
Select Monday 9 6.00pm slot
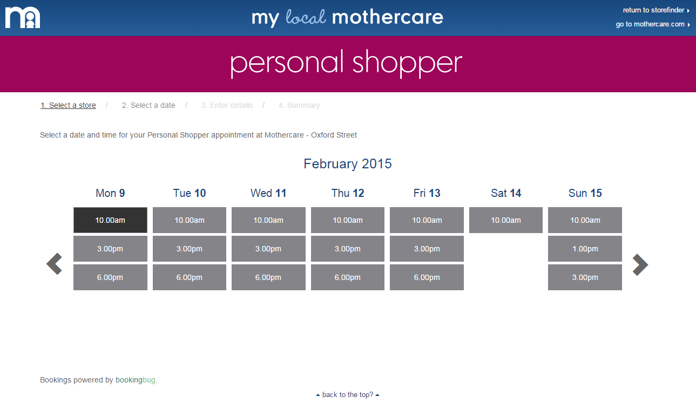[x=110, y=277]
